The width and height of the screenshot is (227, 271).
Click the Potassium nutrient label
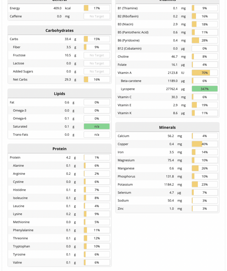(x=125, y=185)
